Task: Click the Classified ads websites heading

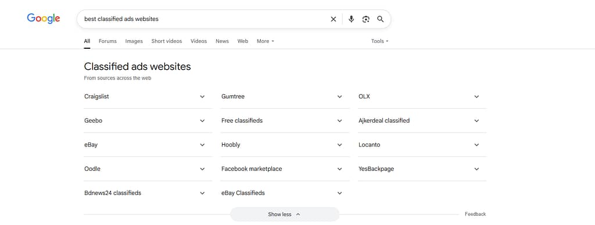Action: coord(137,67)
